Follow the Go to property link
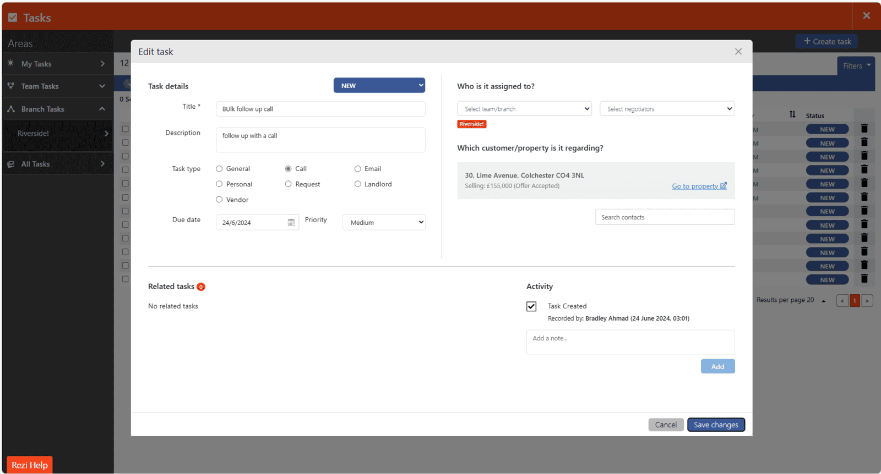This screenshot has height=474, width=881. [695, 186]
